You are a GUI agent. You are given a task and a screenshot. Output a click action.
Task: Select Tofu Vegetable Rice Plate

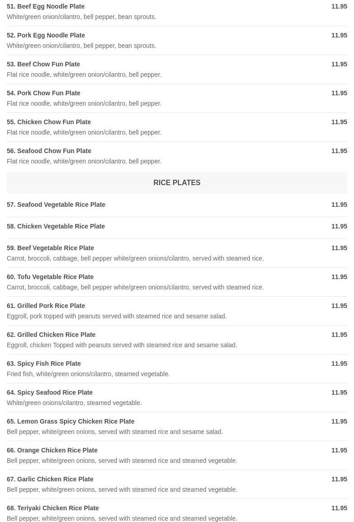[50, 277]
